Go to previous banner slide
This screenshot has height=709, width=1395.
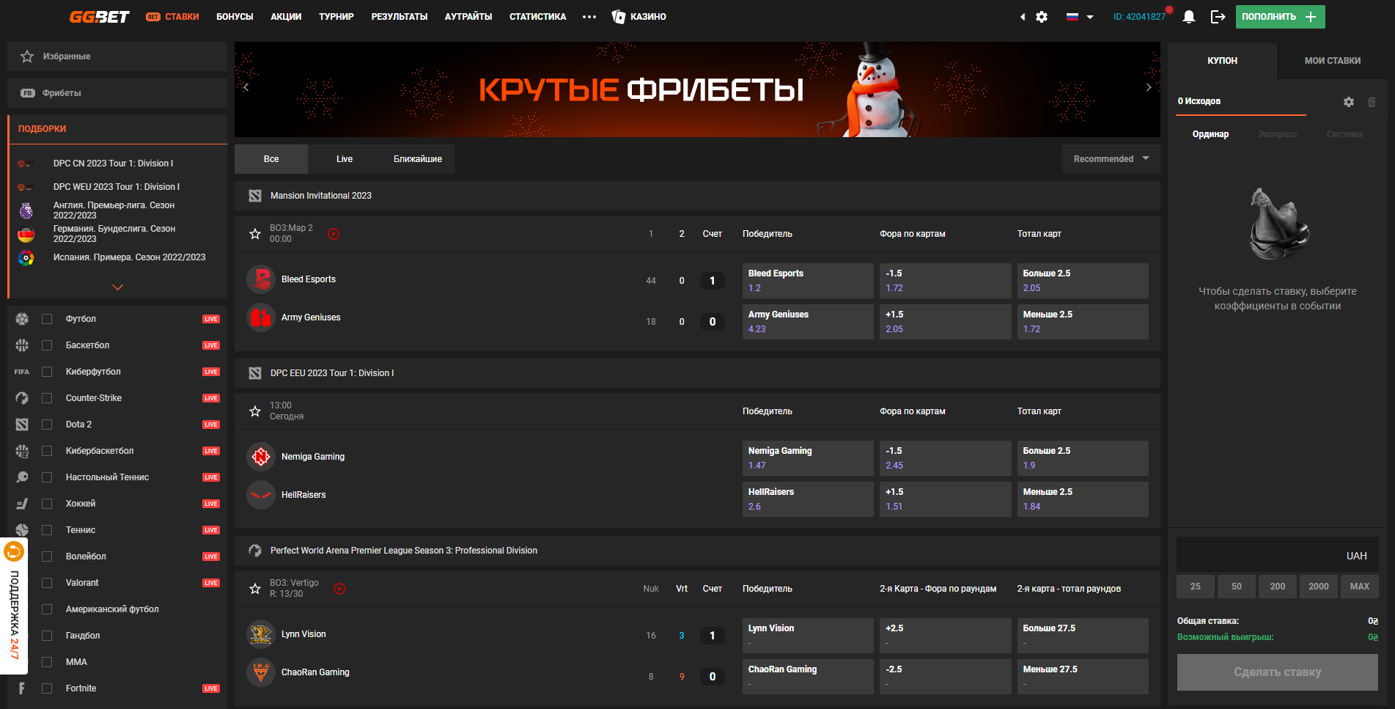click(x=246, y=87)
